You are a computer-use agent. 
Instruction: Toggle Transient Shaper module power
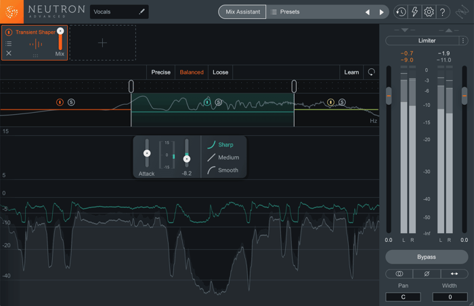[9, 32]
